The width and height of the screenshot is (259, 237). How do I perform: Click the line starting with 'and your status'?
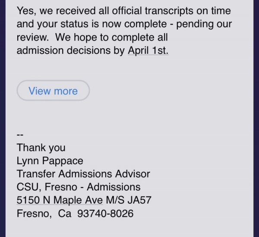pos(124,24)
